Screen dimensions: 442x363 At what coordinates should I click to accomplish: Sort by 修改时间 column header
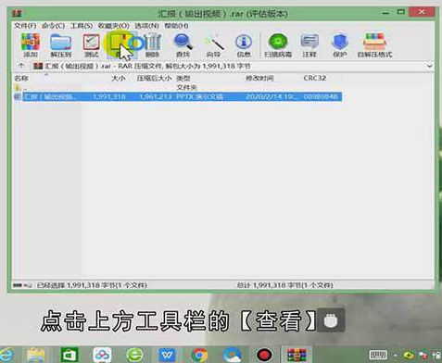(x=259, y=79)
